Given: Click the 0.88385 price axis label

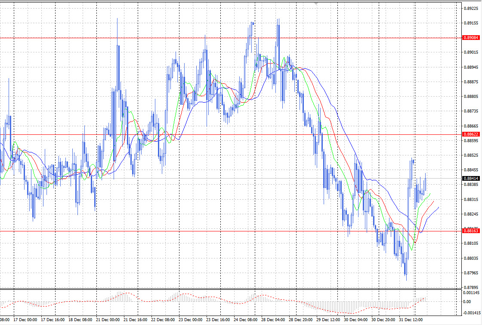Looking at the screenshot, I should (471, 185).
